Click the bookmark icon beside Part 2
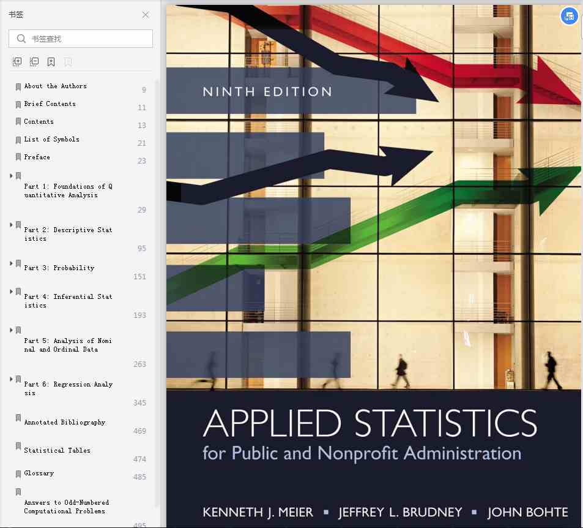583x528 pixels. point(18,225)
